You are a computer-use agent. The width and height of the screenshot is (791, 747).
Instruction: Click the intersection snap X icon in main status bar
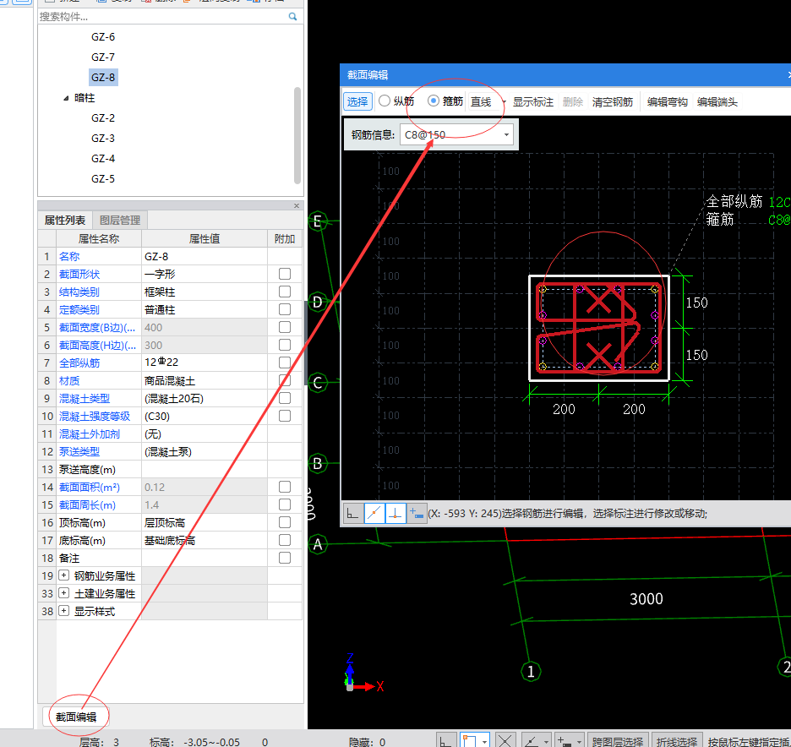[x=505, y=741]
